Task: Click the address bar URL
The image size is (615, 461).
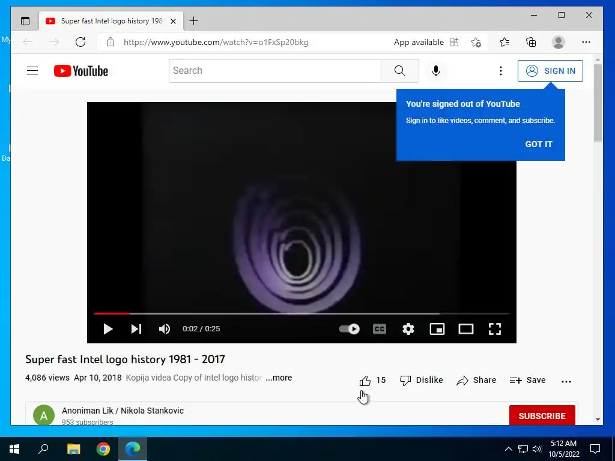Action: tap(216, 43)
